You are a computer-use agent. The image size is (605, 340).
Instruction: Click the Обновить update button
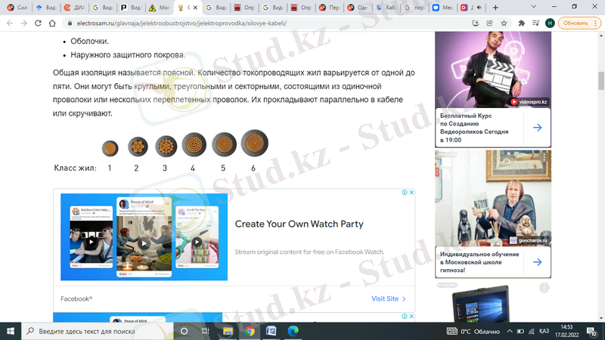(x=579, y=23)
